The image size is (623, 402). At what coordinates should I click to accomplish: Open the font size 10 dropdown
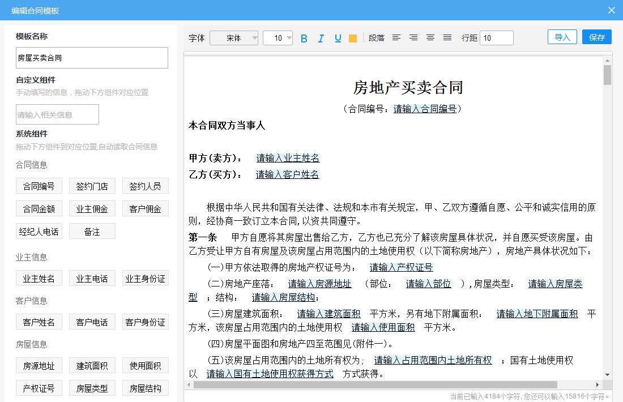click(278, 38)
